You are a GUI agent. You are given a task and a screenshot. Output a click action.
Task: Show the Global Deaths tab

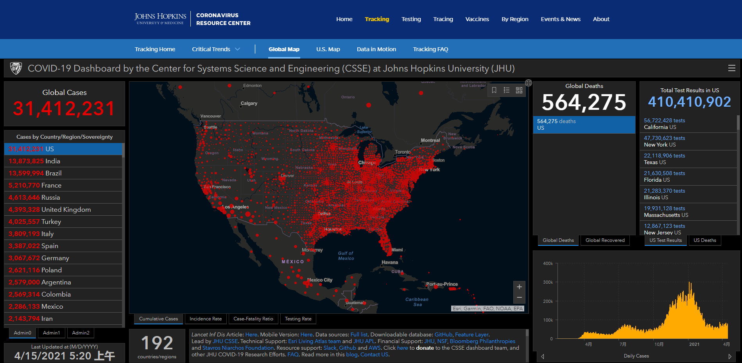pyautogui.click(x=558, y=240)
